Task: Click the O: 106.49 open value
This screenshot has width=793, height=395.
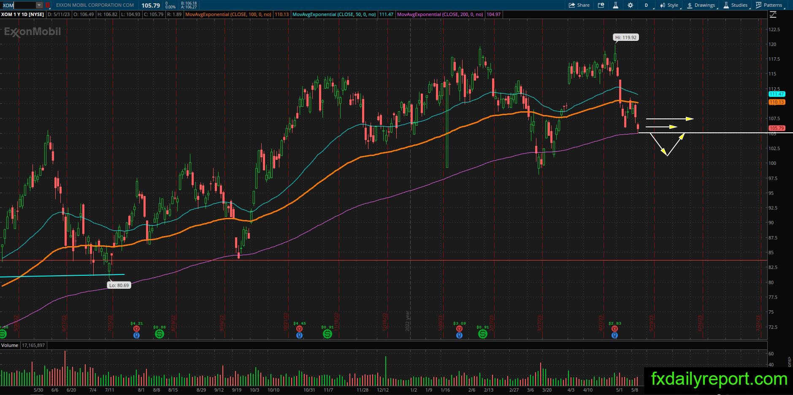Action: (x=84, y=14)
